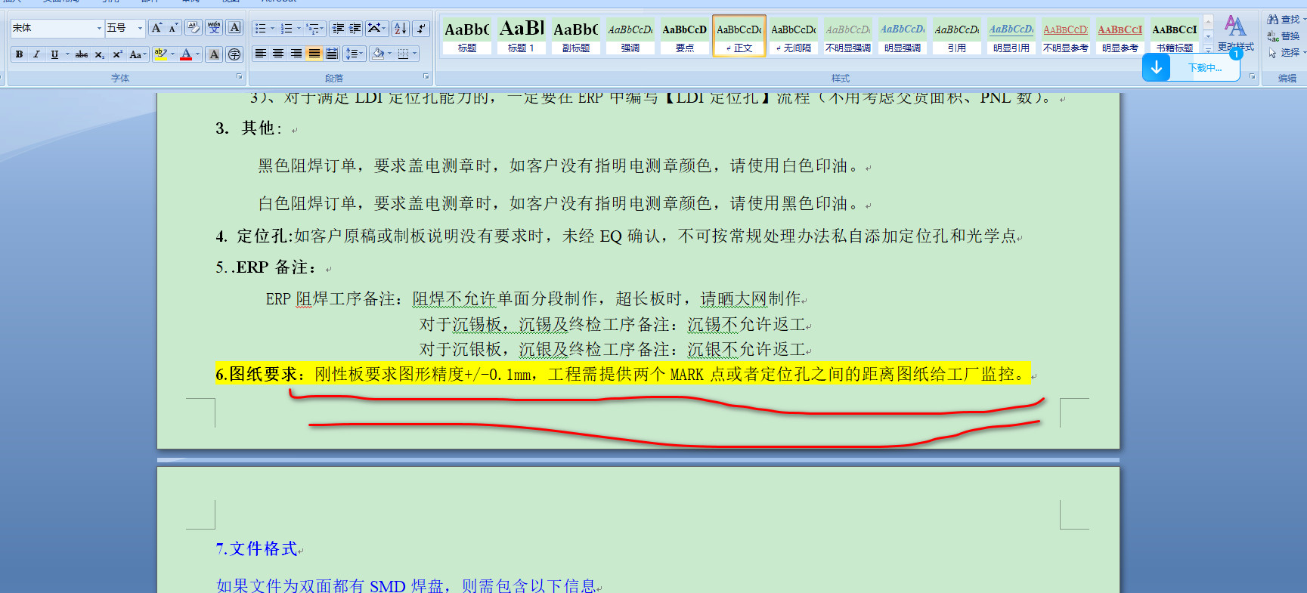Apply the 标题 heading style
The height and width of the screenshot is (593, 1307).
click(467, 36)
